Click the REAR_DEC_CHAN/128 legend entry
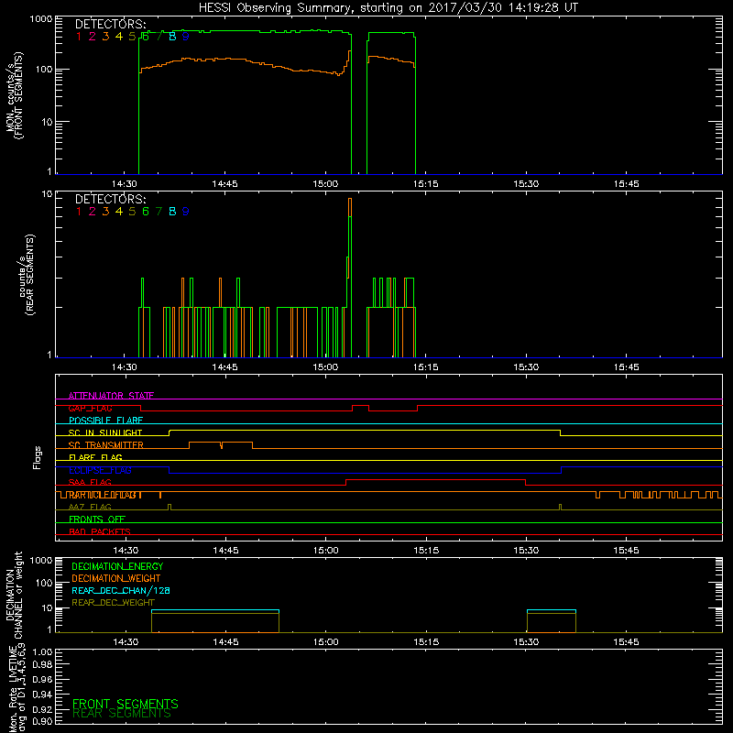Viewport: 733px width, 733px height. pos(121,591)
